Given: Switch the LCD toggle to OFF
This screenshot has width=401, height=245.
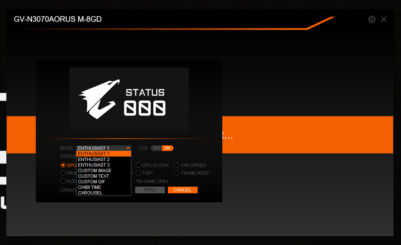Looking at the screenshot, I should pyautogui.click(x=157, y=148).
